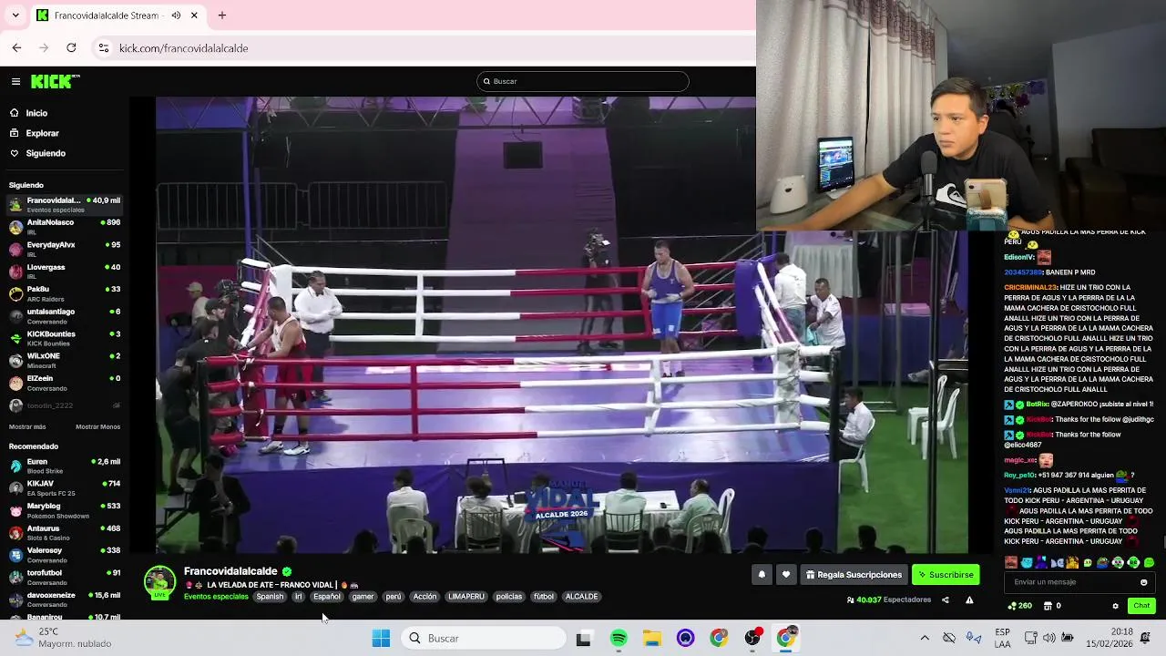The height and width of the screenshot is (656, 1166).
Task: Click the Kick Buscar search field
Action: tap(582, 81)
